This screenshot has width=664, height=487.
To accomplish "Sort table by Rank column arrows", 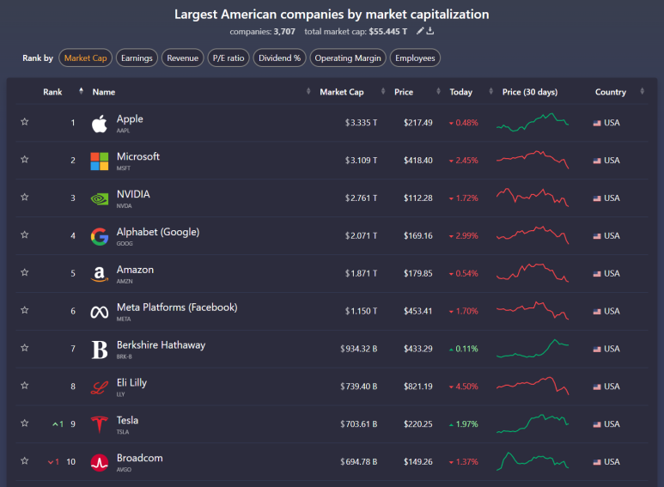I will click(81, 91).
